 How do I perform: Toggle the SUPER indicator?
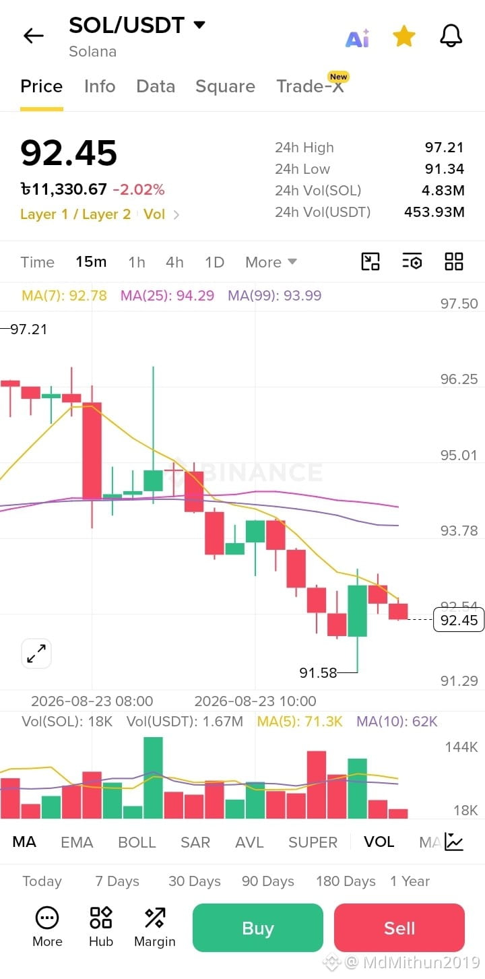point(313,842)
